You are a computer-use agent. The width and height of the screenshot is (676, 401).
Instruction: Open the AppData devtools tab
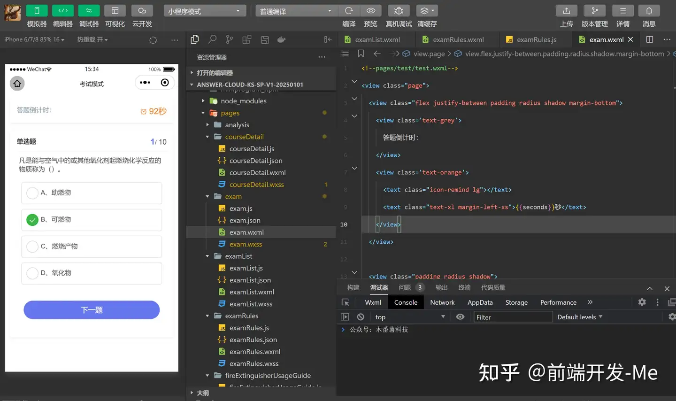pyautogui.click(x=480, y=302)
